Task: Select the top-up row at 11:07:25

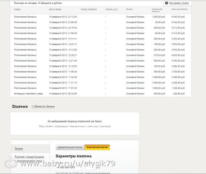Action: click(101, 88)
